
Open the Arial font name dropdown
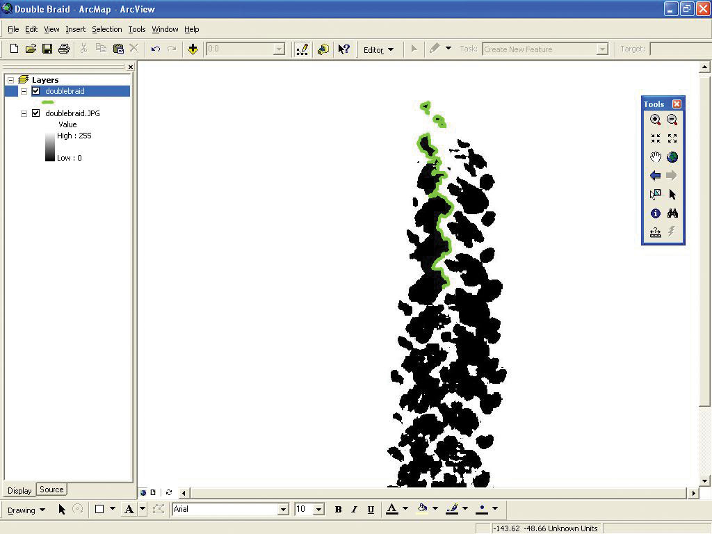284,510
